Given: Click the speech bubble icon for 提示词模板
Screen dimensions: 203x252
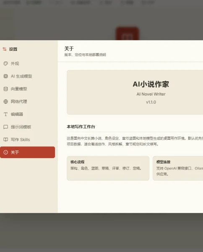Looking at the screenshot, I should pos(5,127).
